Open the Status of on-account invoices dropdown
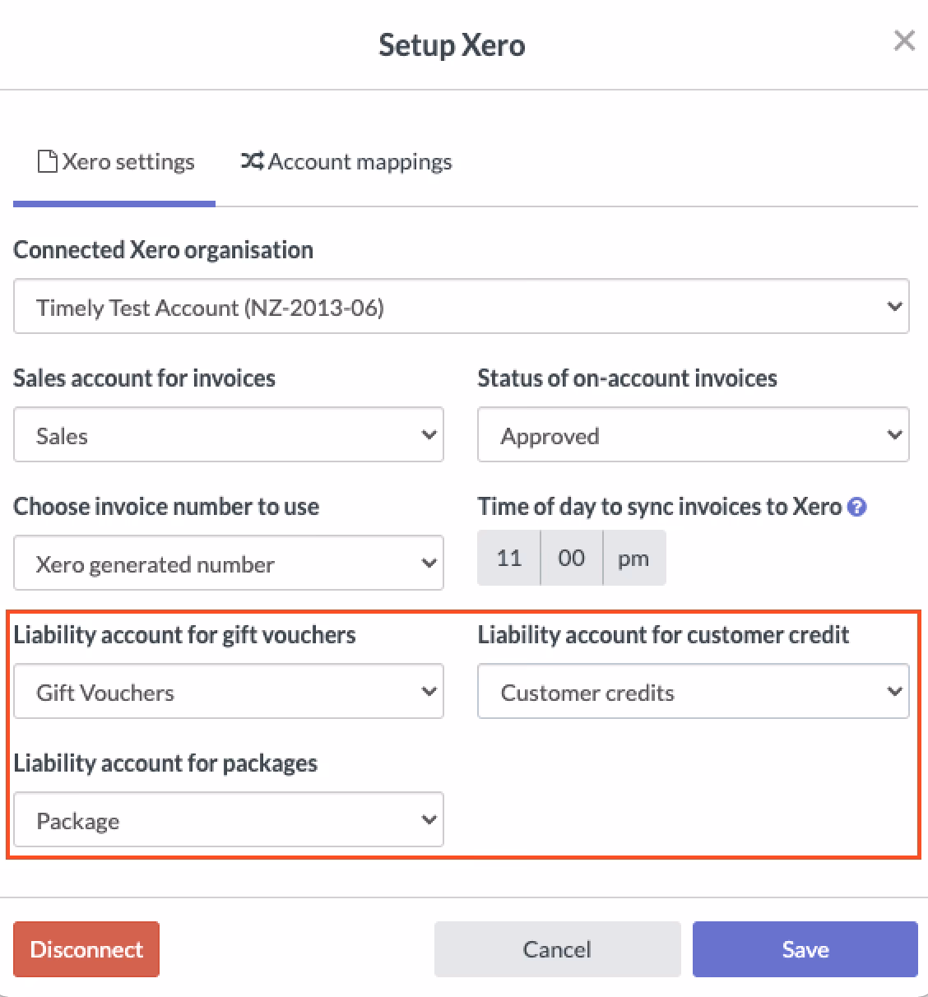928x997 pixels. coord(694,435)
